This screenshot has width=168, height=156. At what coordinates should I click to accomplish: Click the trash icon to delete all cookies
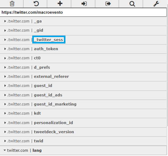pos(12,4)
